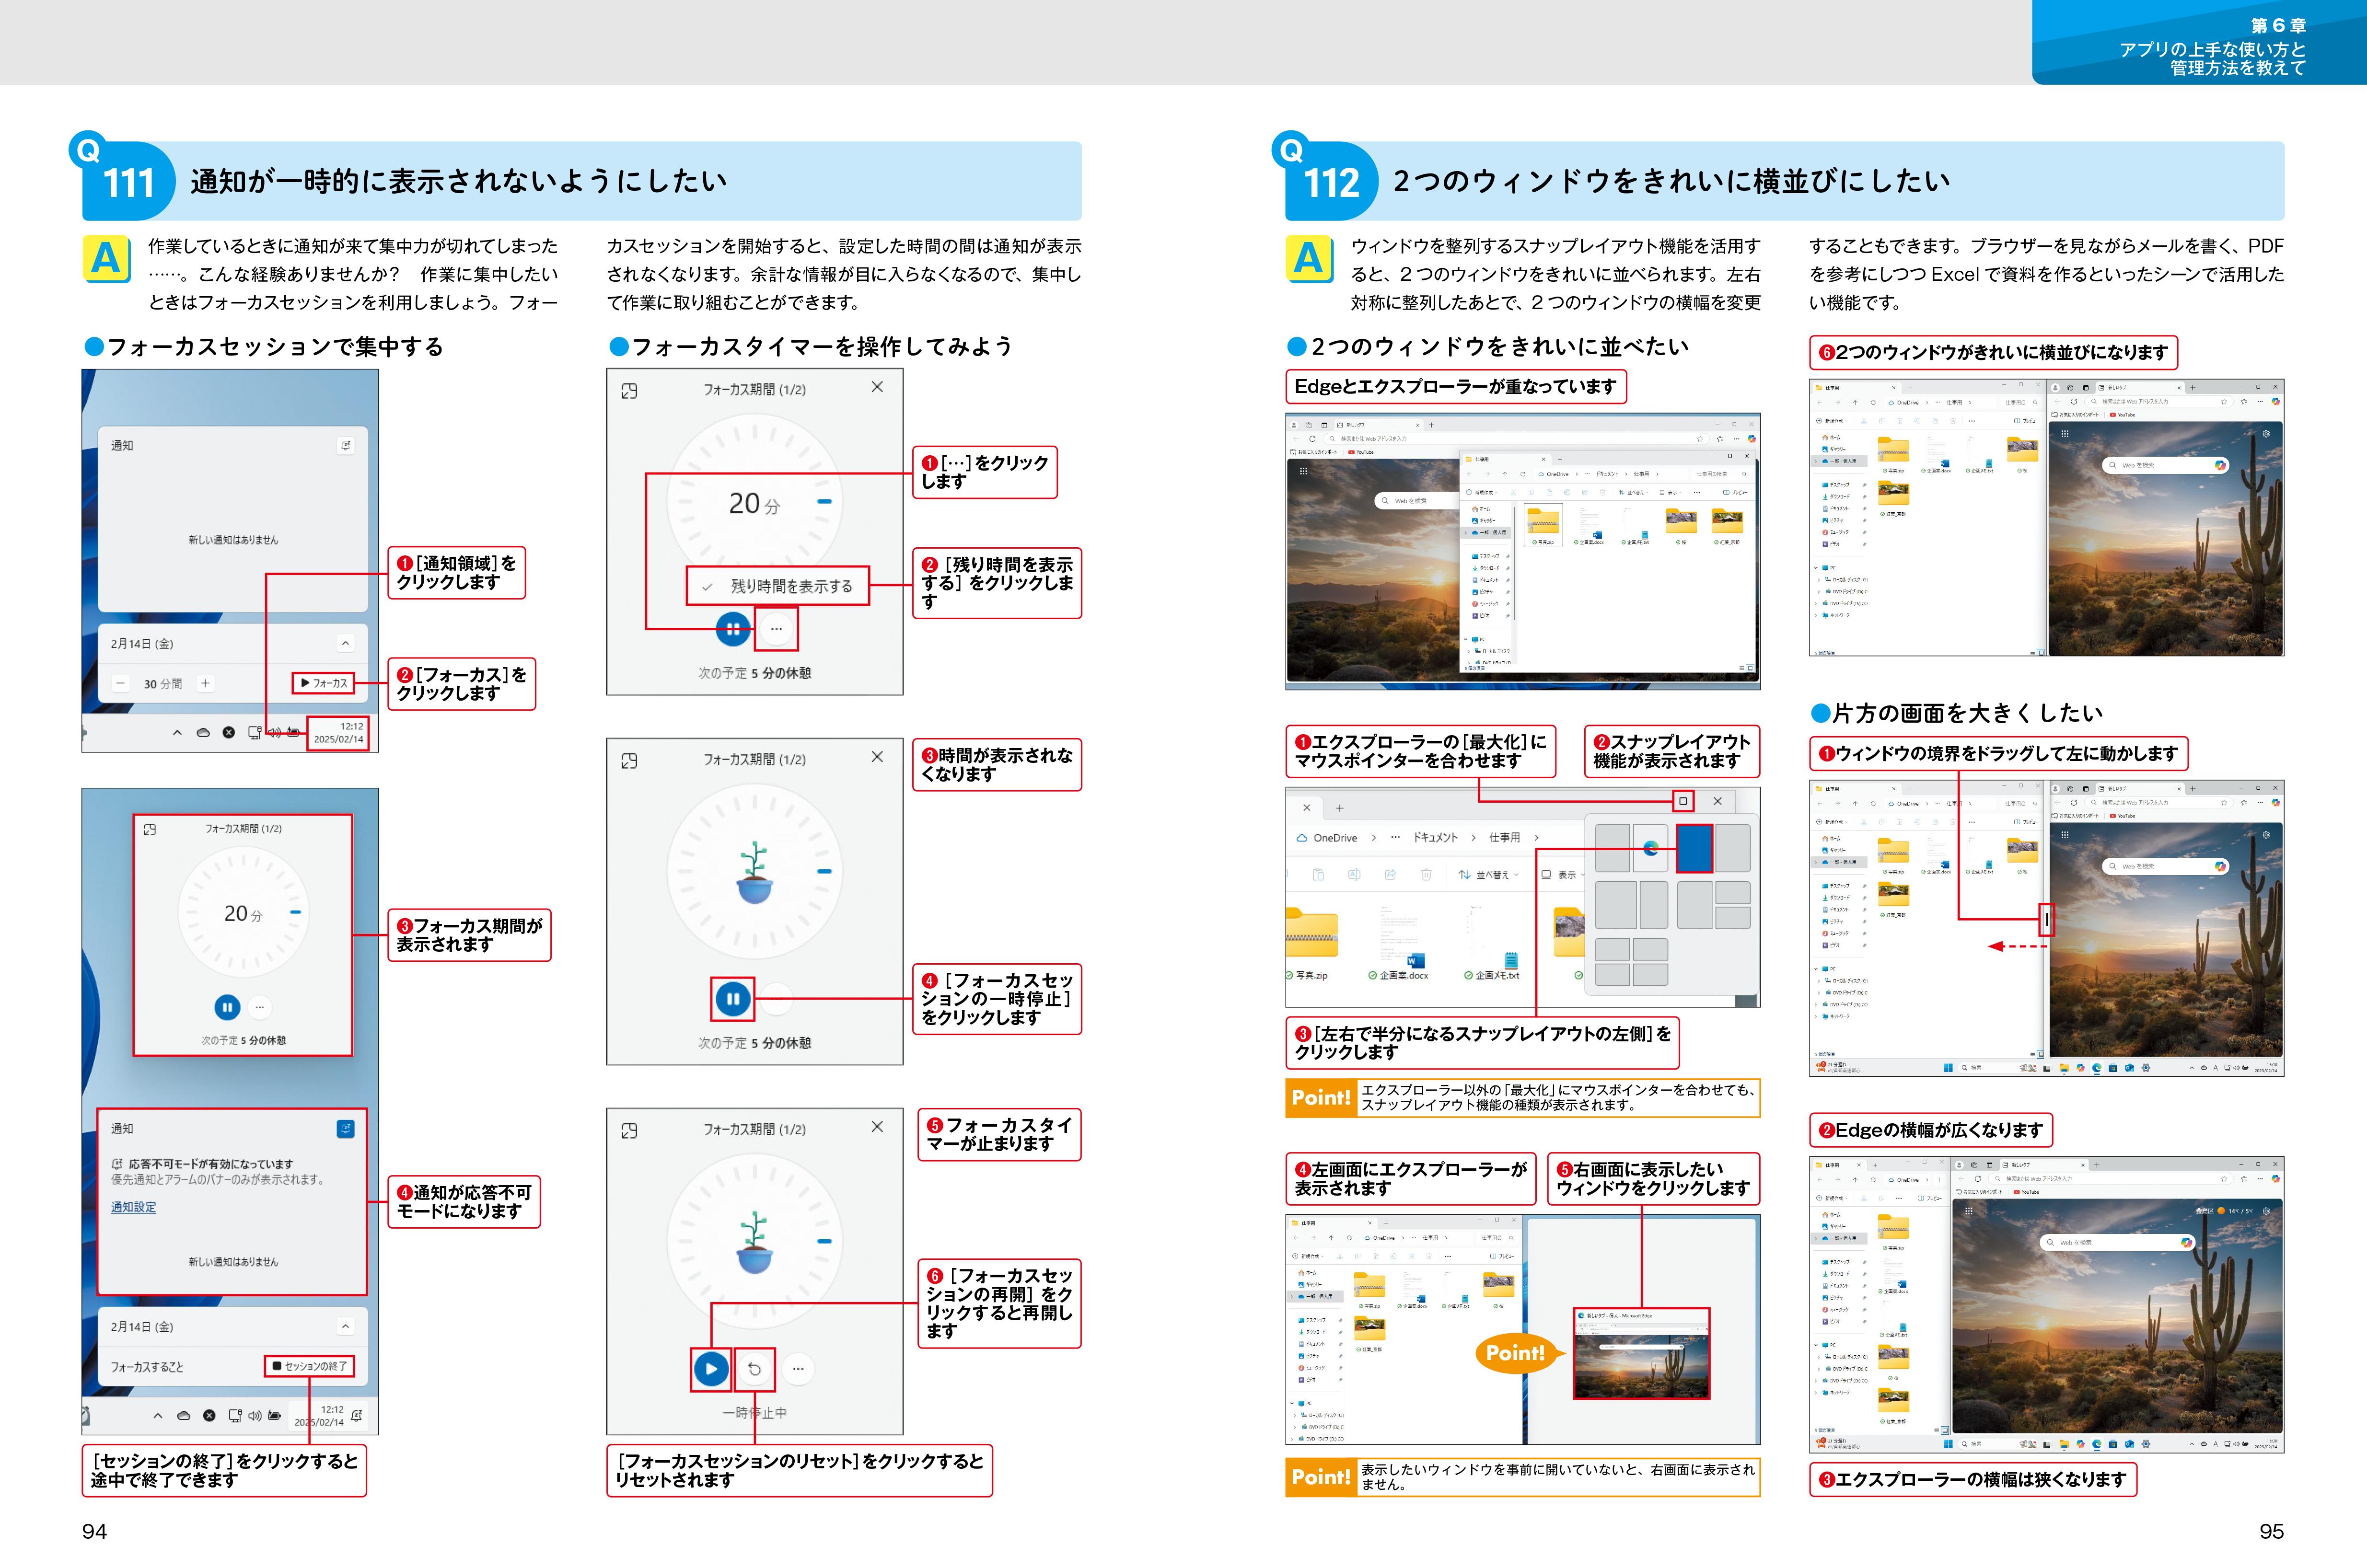Screen dimensions: 2367x1568
Task: Choose top-left zone of the four-quadrant snap layout
Action: [1613, 949]
